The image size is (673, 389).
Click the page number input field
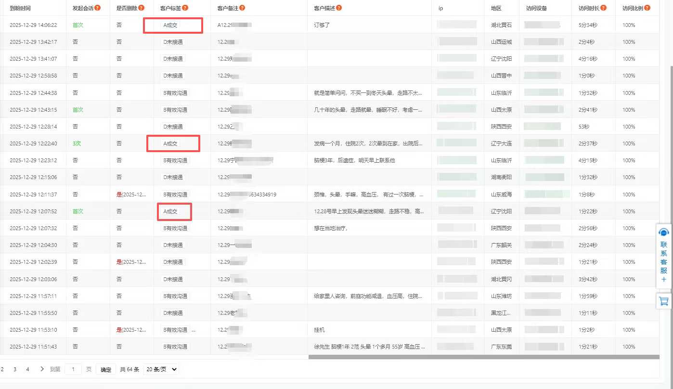pyautogui.click(x=73, y=369)
